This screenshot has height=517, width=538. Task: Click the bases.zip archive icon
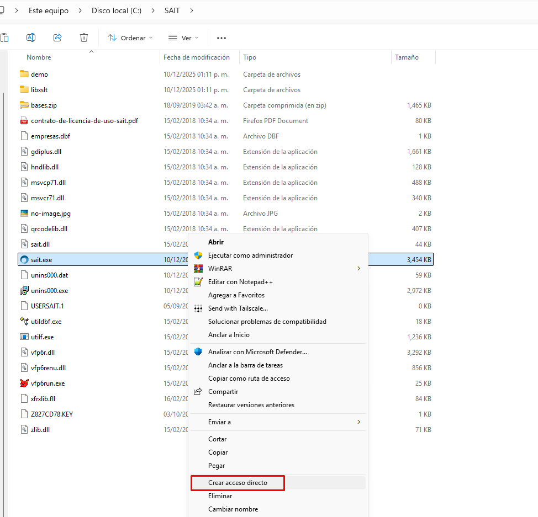pos(24,105)
